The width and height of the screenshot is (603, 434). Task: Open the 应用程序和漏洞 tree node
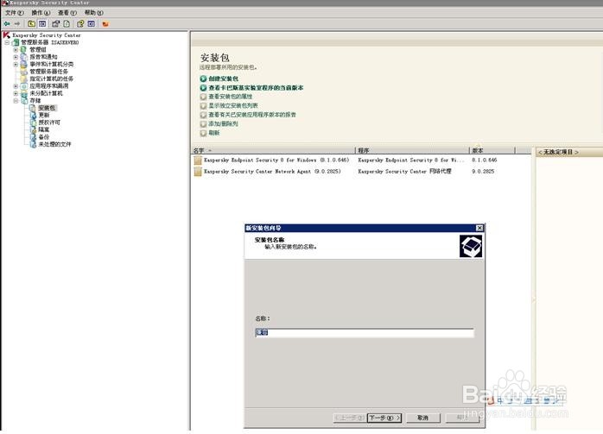[49, 86]
